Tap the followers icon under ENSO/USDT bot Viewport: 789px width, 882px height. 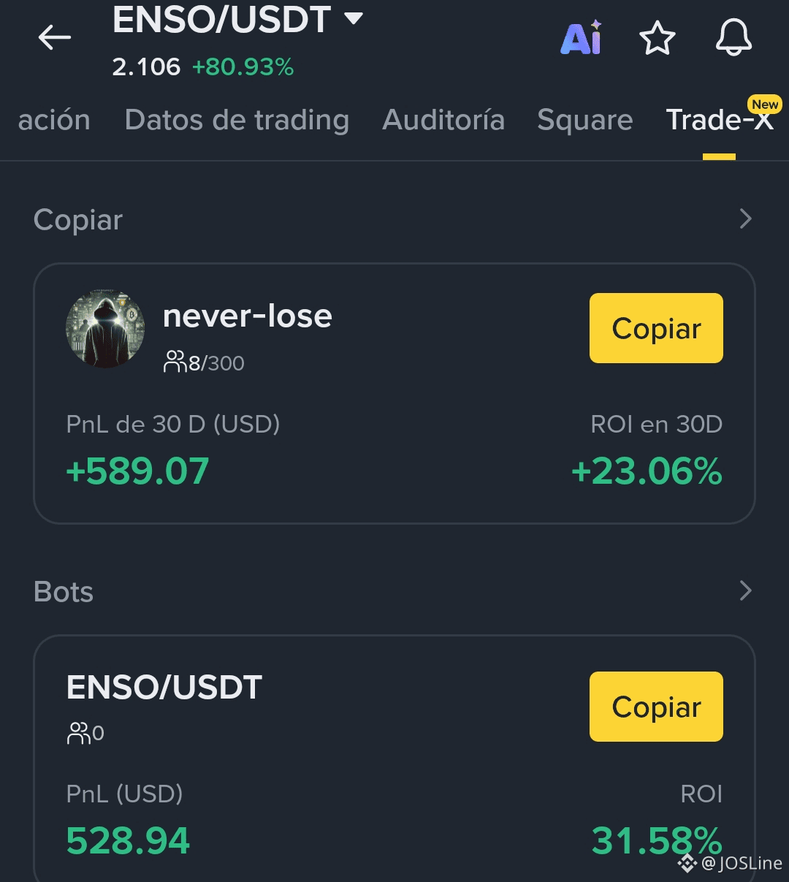(77, 733)
